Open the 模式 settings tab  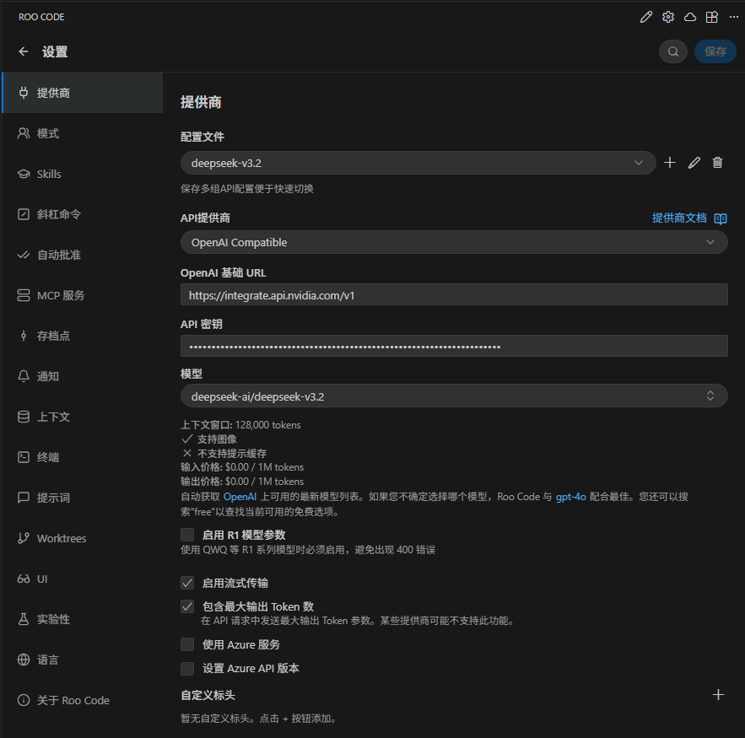pyautogui.click(x=82, y=133)
